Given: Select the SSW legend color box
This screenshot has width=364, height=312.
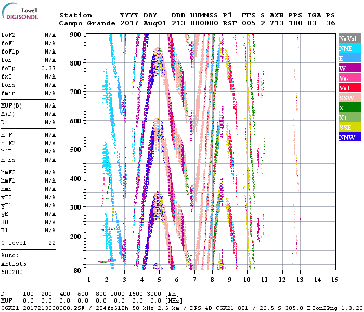Looking at the screenshot, I should point(348,98).
